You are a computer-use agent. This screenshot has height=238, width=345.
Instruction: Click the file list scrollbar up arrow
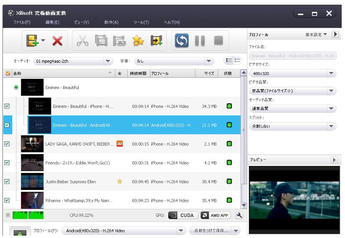coord(244,73)
